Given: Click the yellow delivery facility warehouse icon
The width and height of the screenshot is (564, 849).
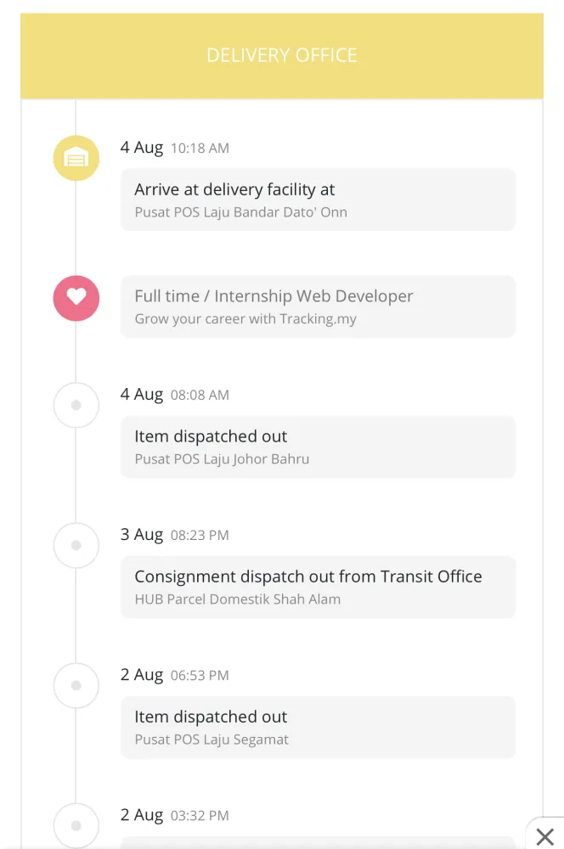Looking at the screenshot, I should pyautogui.click(x=76, y=158).
